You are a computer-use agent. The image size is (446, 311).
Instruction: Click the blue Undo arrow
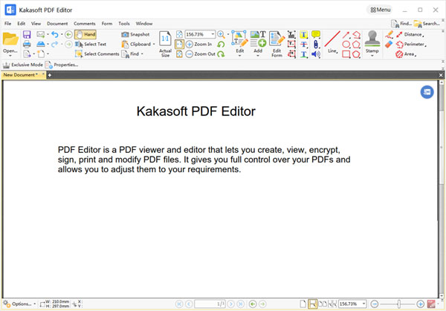[x=55, y=35]
